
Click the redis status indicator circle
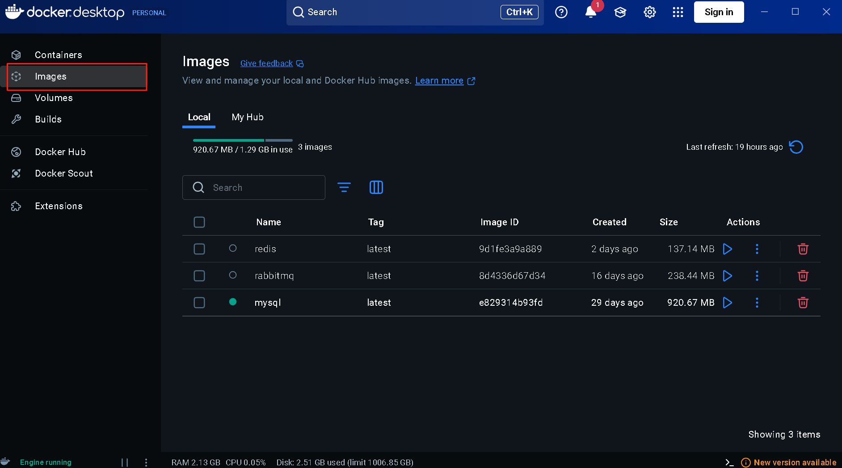coord(233,248)
